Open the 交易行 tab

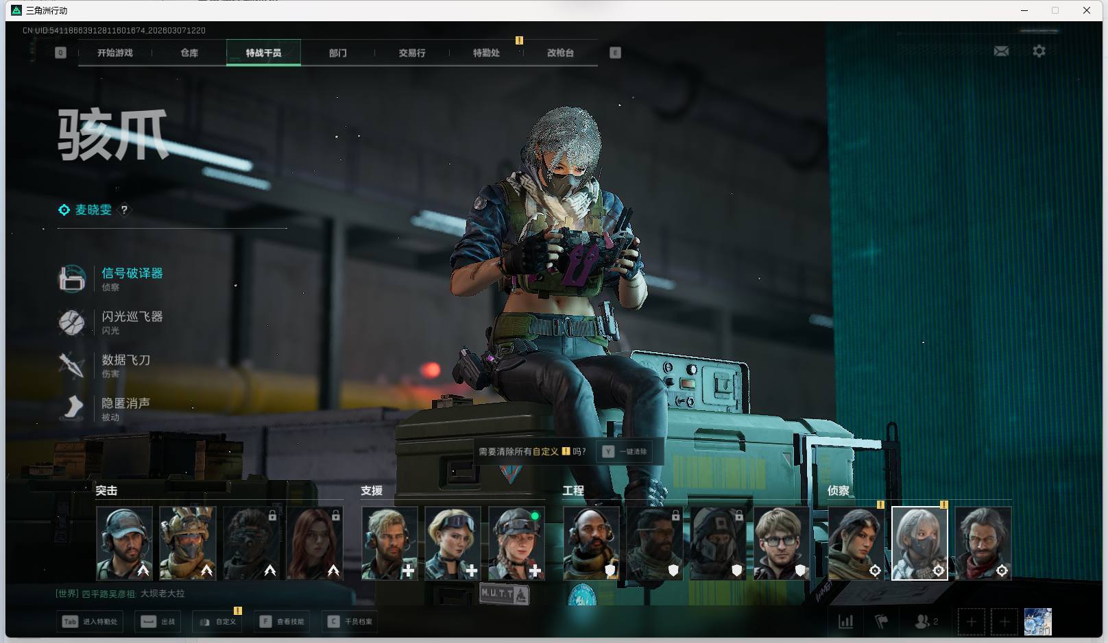click(x=412, y=53)
